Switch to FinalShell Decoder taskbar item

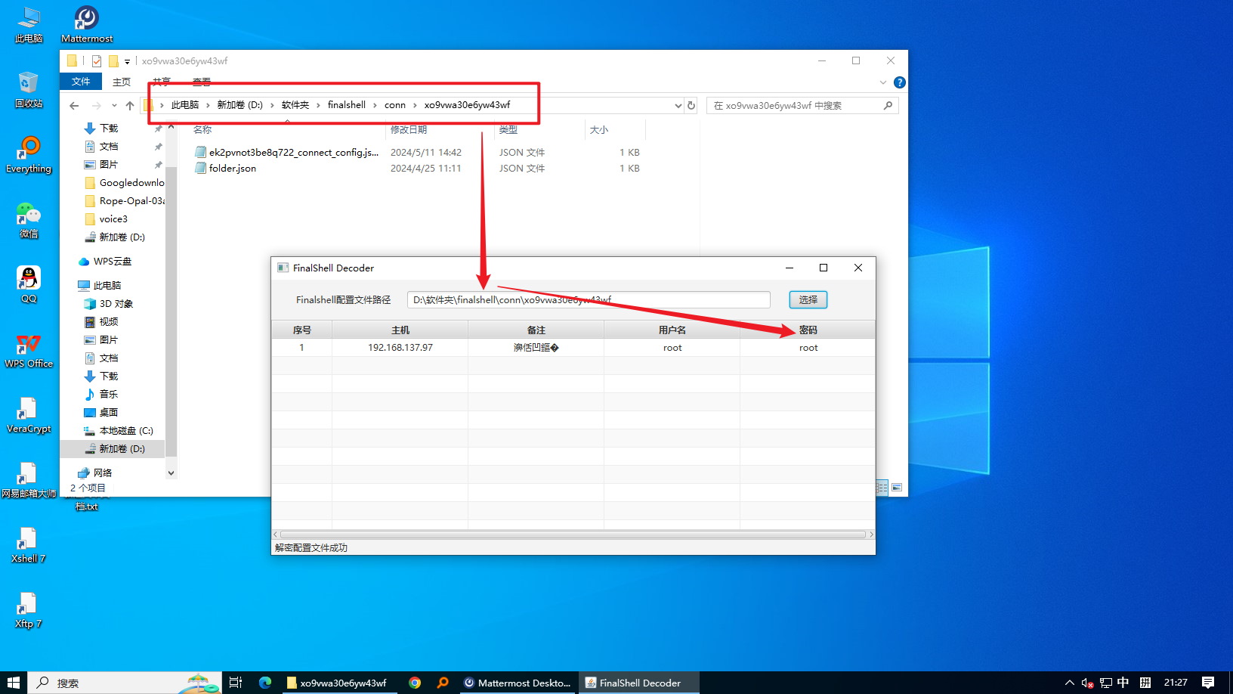640,683
